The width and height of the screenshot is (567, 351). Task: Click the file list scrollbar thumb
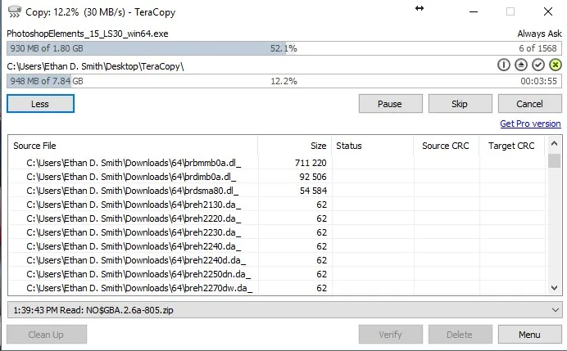coord(554,161)
